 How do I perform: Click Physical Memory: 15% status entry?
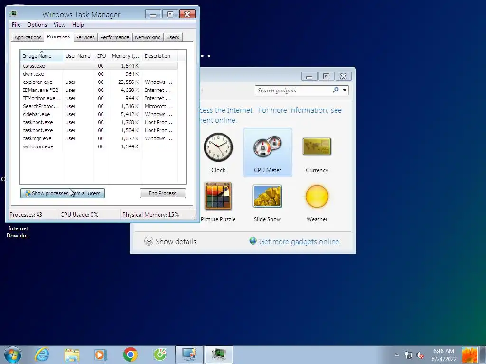pyautogui.click(x=150, y=215)
